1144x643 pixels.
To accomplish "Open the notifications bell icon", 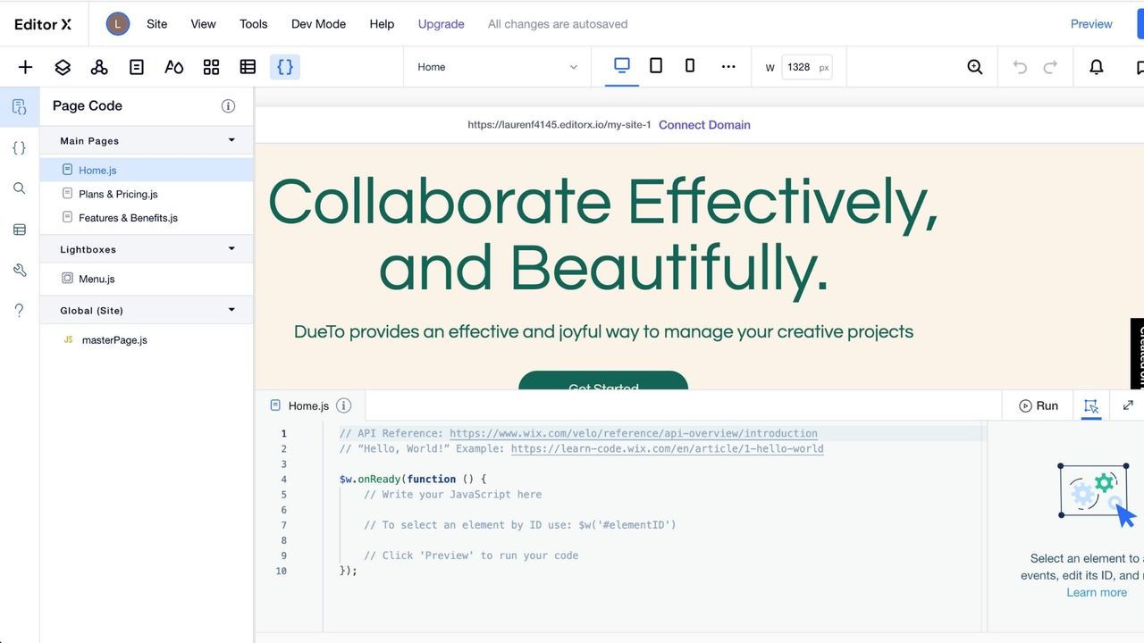I will (x=1097, y=67).
